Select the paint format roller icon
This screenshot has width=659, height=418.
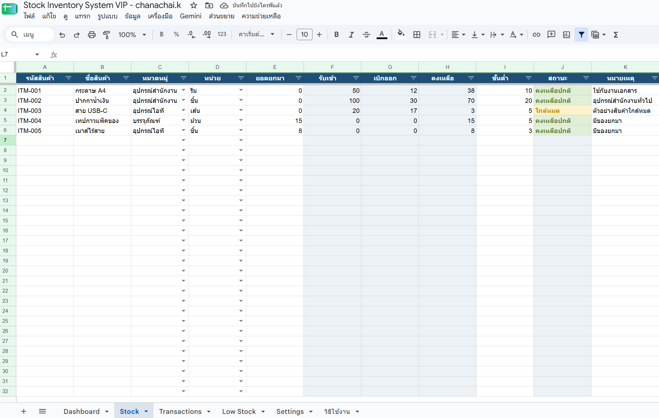coord(106,35)
